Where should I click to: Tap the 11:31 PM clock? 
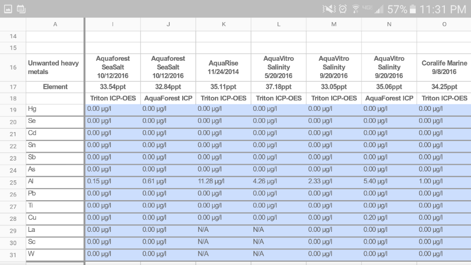coord(442,9)
